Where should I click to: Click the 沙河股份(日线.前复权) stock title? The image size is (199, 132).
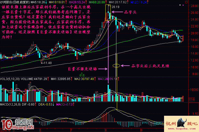point(15,2)
